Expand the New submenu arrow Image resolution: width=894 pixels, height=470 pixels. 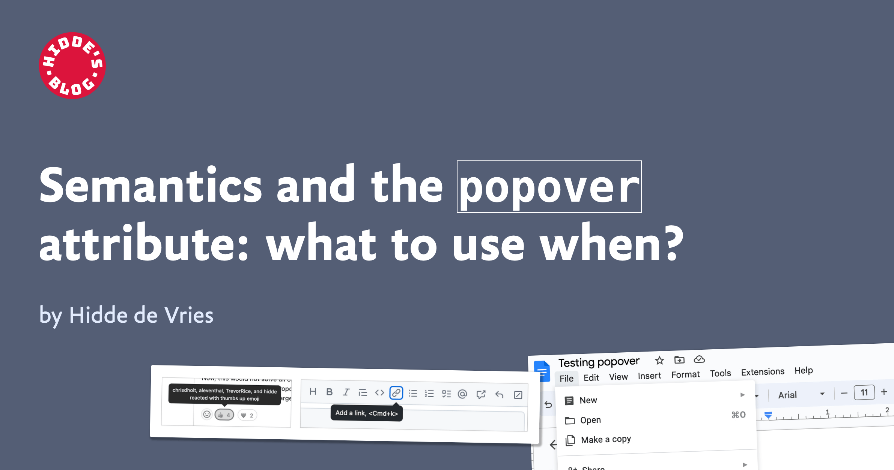pos(742,395)
